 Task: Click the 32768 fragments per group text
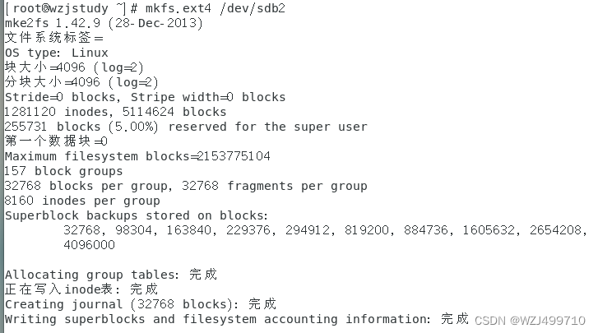(x=274, y=186)
